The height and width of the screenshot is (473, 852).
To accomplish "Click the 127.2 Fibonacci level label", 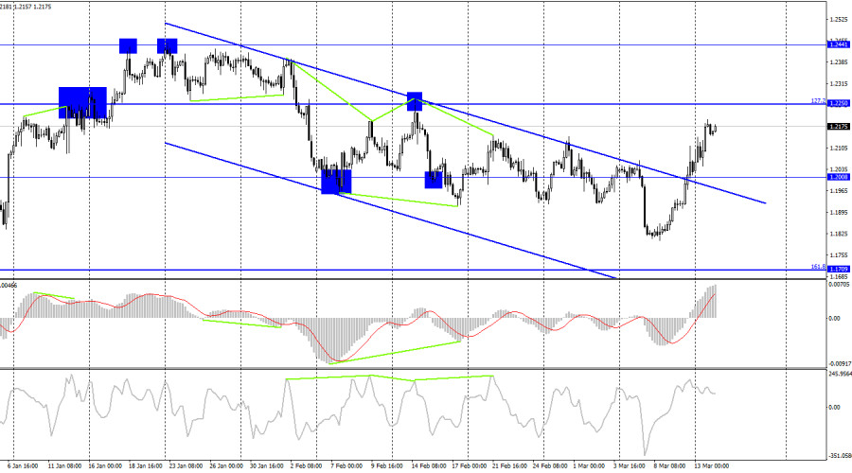I will click(818, 101).
